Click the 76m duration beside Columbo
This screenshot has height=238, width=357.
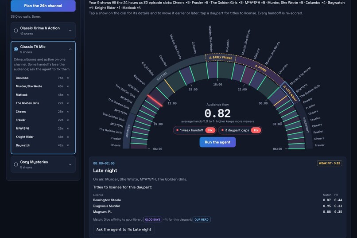tap(60, 78)
